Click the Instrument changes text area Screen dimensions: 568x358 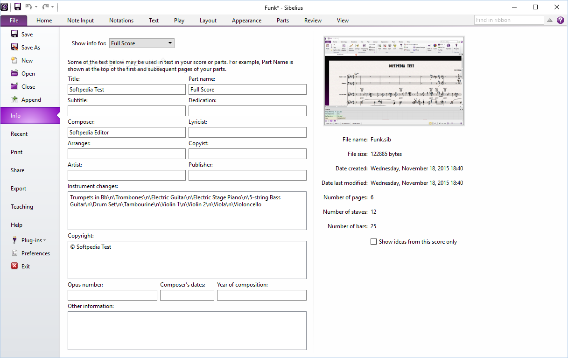coord(187,211)
